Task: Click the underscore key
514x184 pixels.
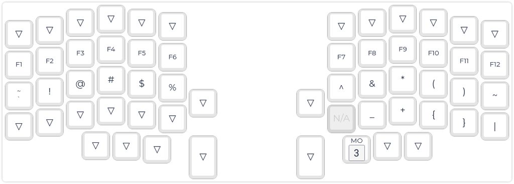Action: tap(372, 115)
